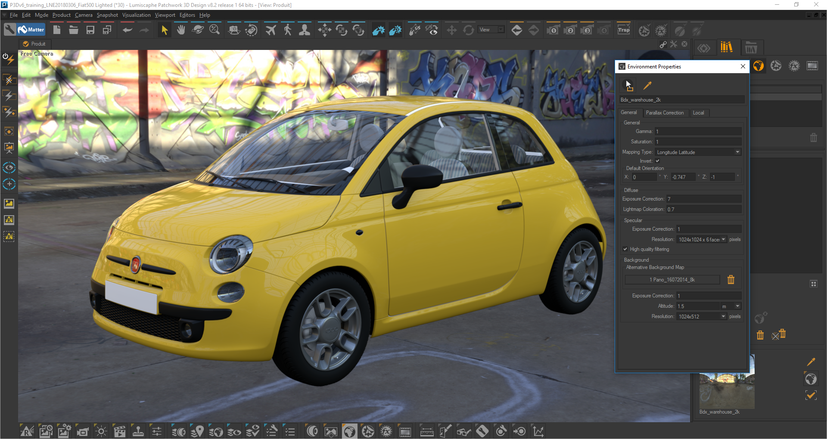Open the Visualization menu
The width and height of the screenshot is (827, 439).
136,15
